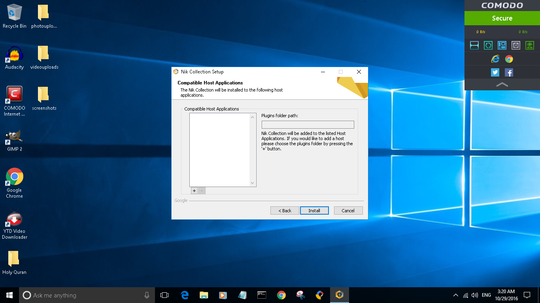Open the Command Prompt taskbar icon

pyautogui.click(x=262, y=295)
